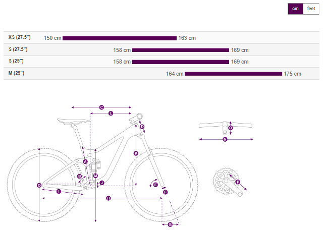
Task: Switch units to cm
Action: 295,9
